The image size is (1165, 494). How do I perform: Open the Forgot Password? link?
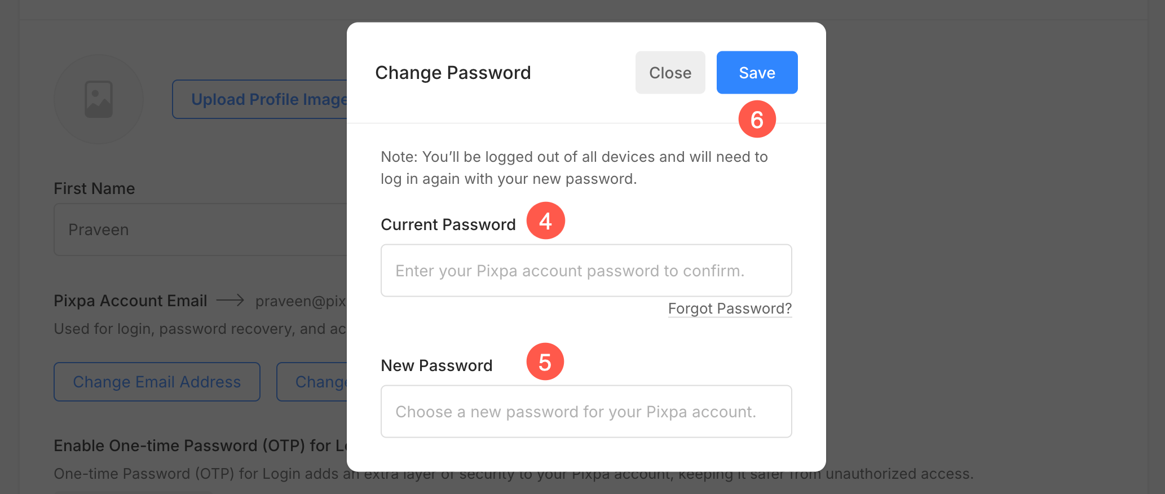pyautogui.click(x=730, y=308)
